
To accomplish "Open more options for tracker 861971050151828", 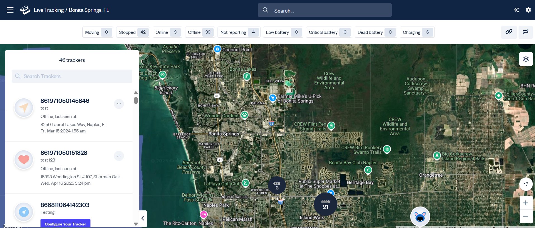I will click(119, 156).
